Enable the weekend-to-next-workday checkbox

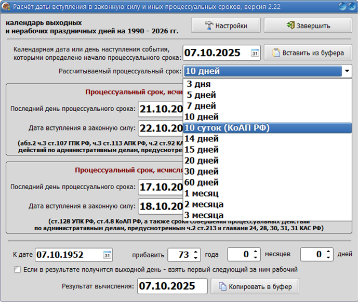tap(18, 270)
